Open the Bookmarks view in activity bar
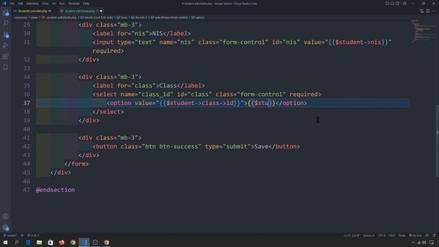The width and height of the screenshot is (439, 247). pyautogui.click(x=5, y=67)
